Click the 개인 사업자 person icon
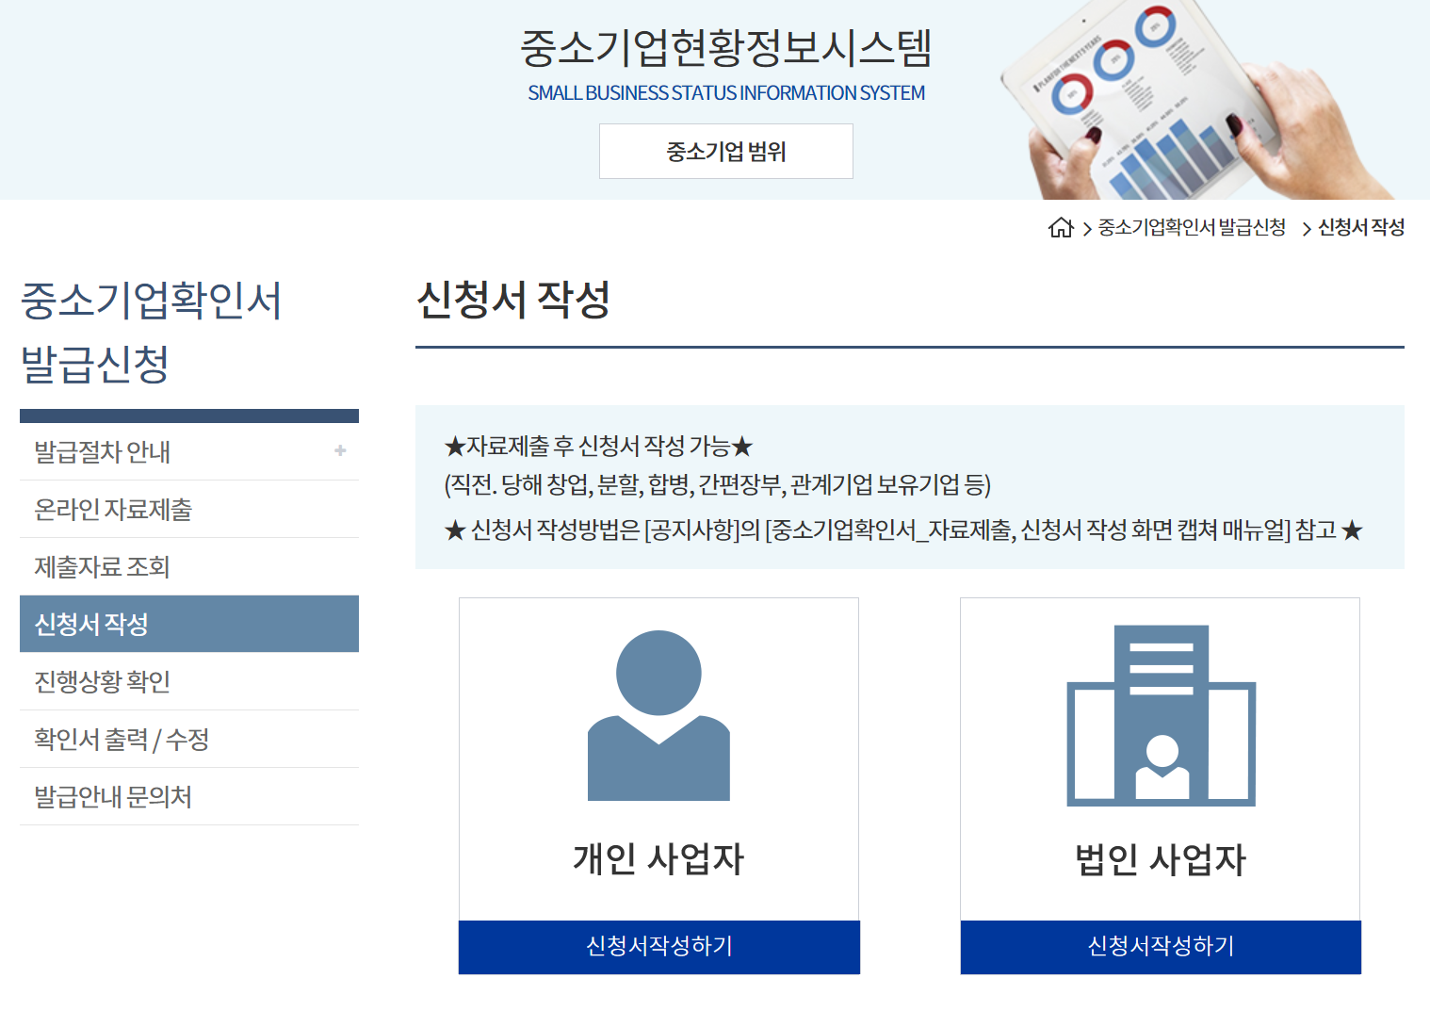The height and width of the screenshot is (1027, 1430). click(658, 715)
